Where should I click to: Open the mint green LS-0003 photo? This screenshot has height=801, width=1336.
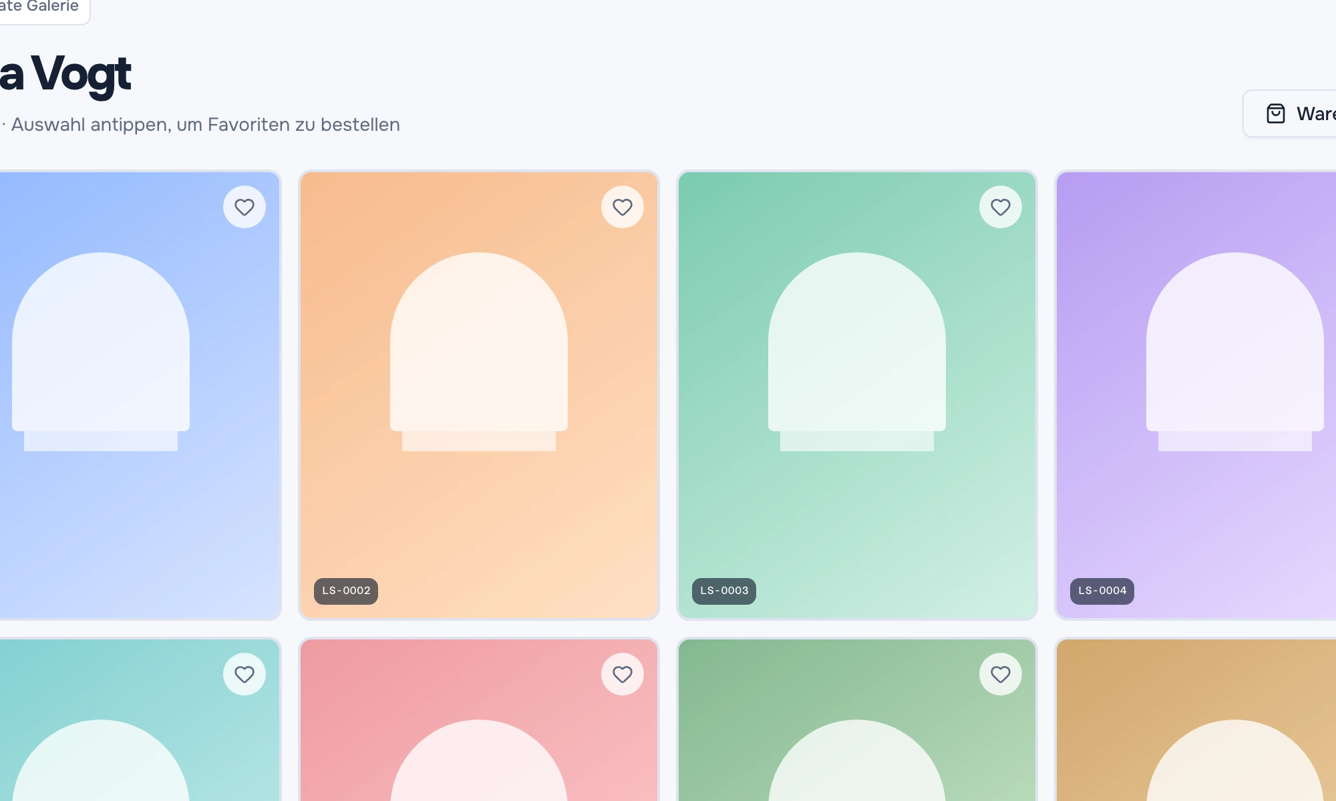857,395
